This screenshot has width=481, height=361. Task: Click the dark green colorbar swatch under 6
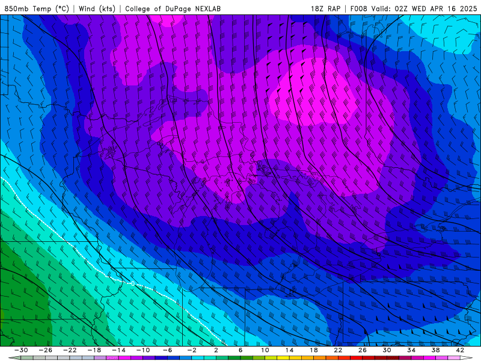[x=234, y=358]
